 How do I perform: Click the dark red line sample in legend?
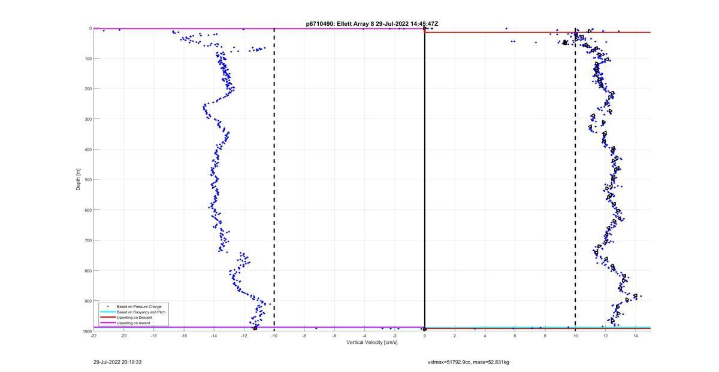(x=107, y=318)
